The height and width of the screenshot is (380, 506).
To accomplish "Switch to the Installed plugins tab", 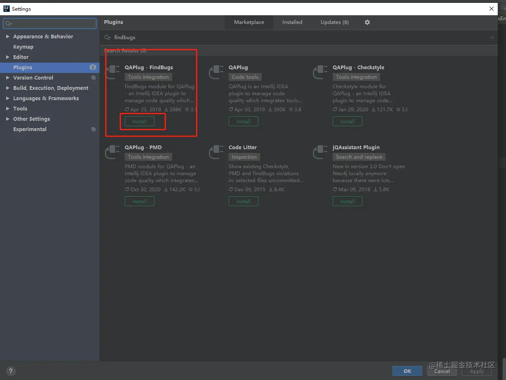I will (x=292, y=22).
